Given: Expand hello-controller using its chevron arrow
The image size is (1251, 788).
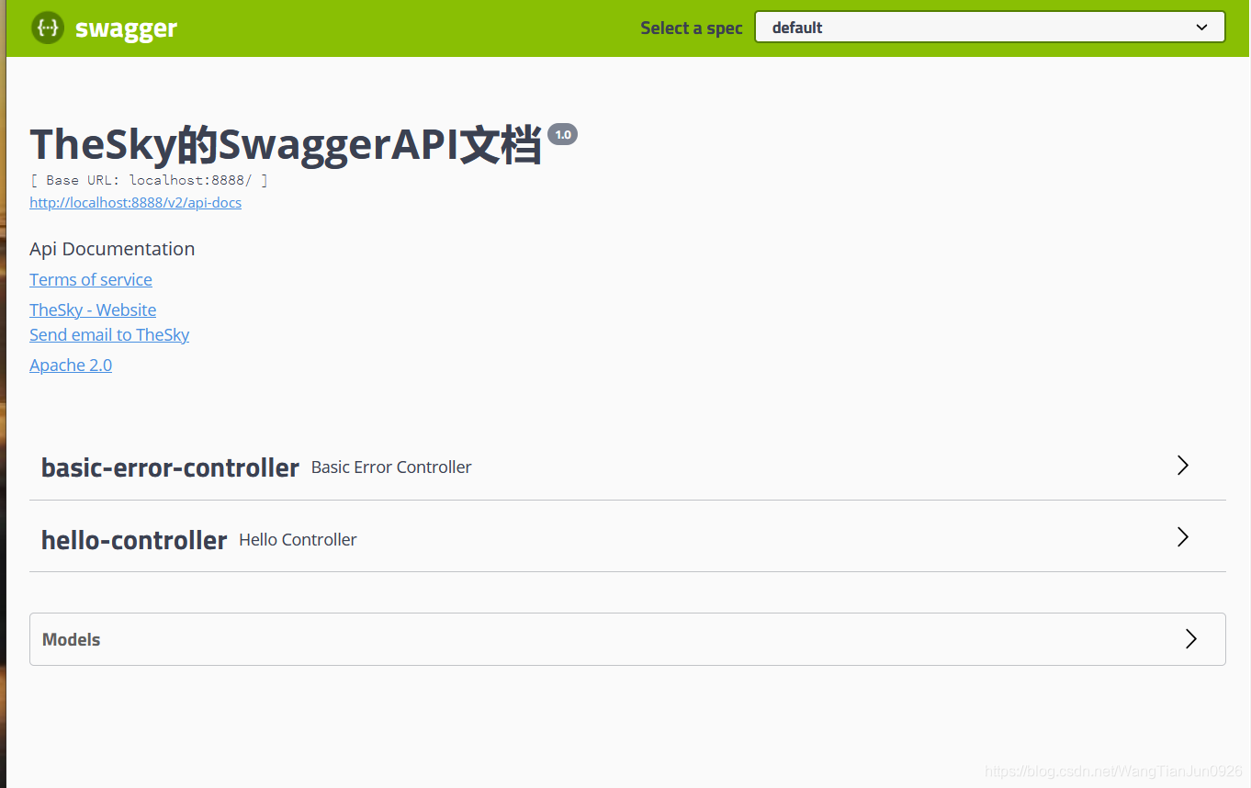Looking at the screenshot, I should point(1183,537).
